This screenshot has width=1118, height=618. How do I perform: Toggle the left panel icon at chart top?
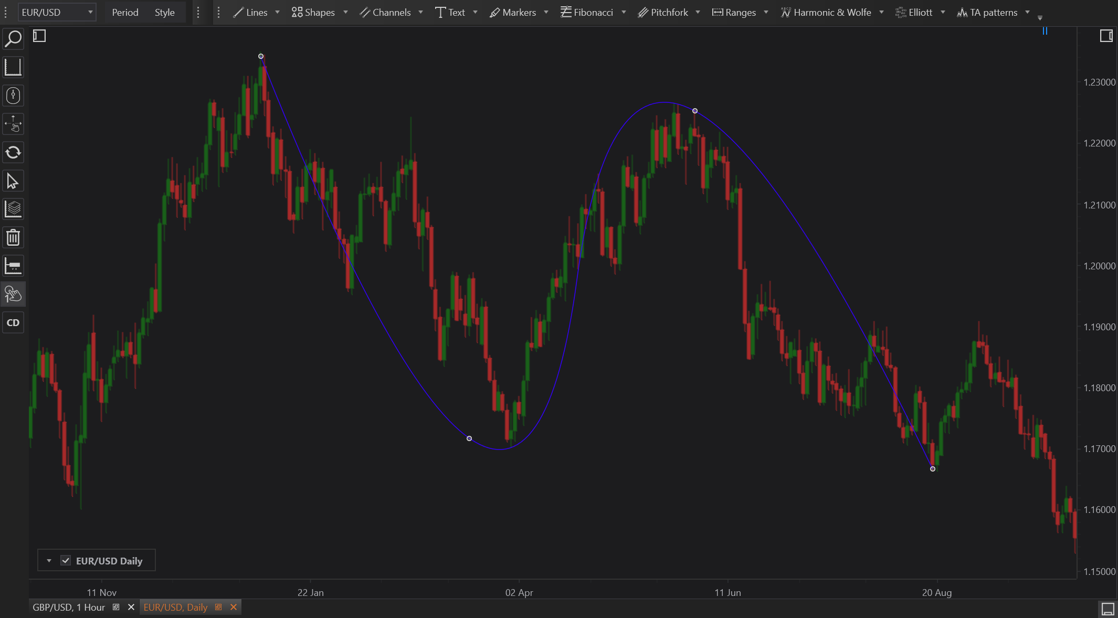point(39,36)
